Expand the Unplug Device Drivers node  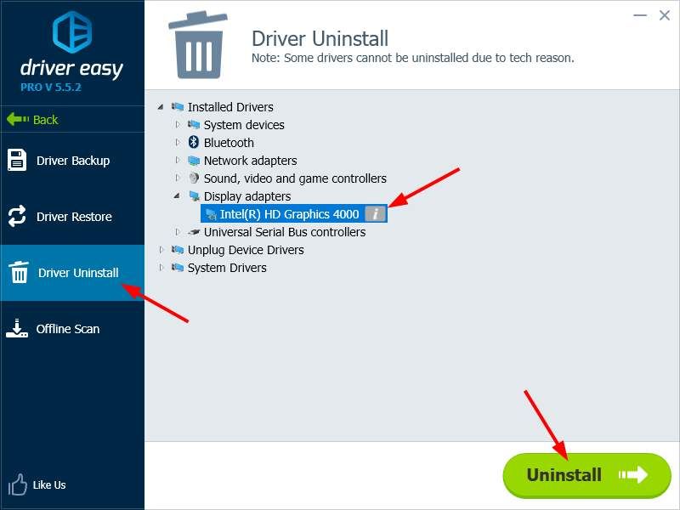click(x=161, y=250)
